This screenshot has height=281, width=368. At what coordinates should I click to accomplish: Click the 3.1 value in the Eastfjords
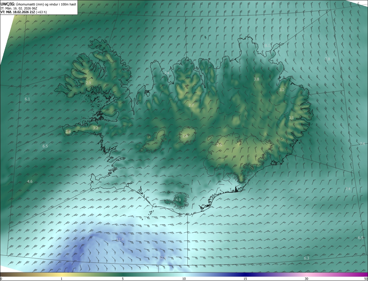click(x=291, y=118)
